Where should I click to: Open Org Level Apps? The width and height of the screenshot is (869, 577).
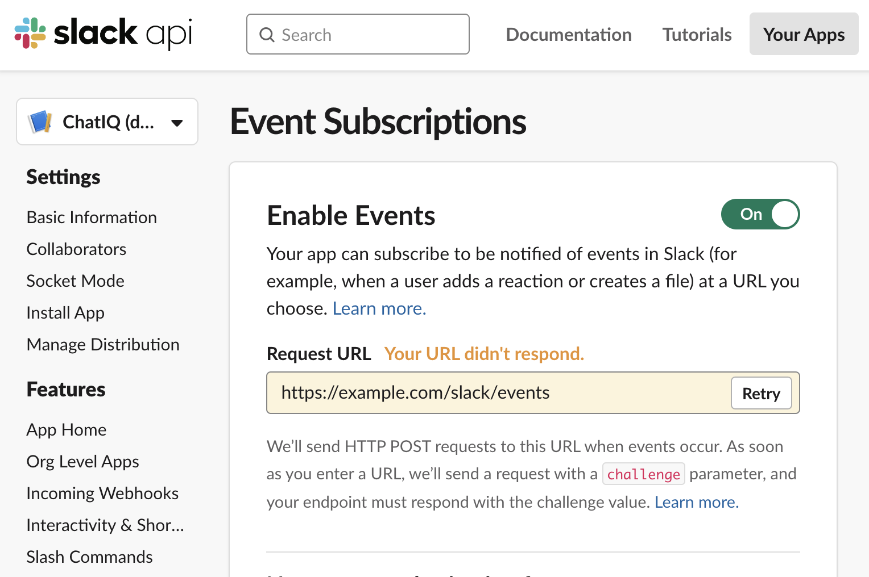click(82, 462)
